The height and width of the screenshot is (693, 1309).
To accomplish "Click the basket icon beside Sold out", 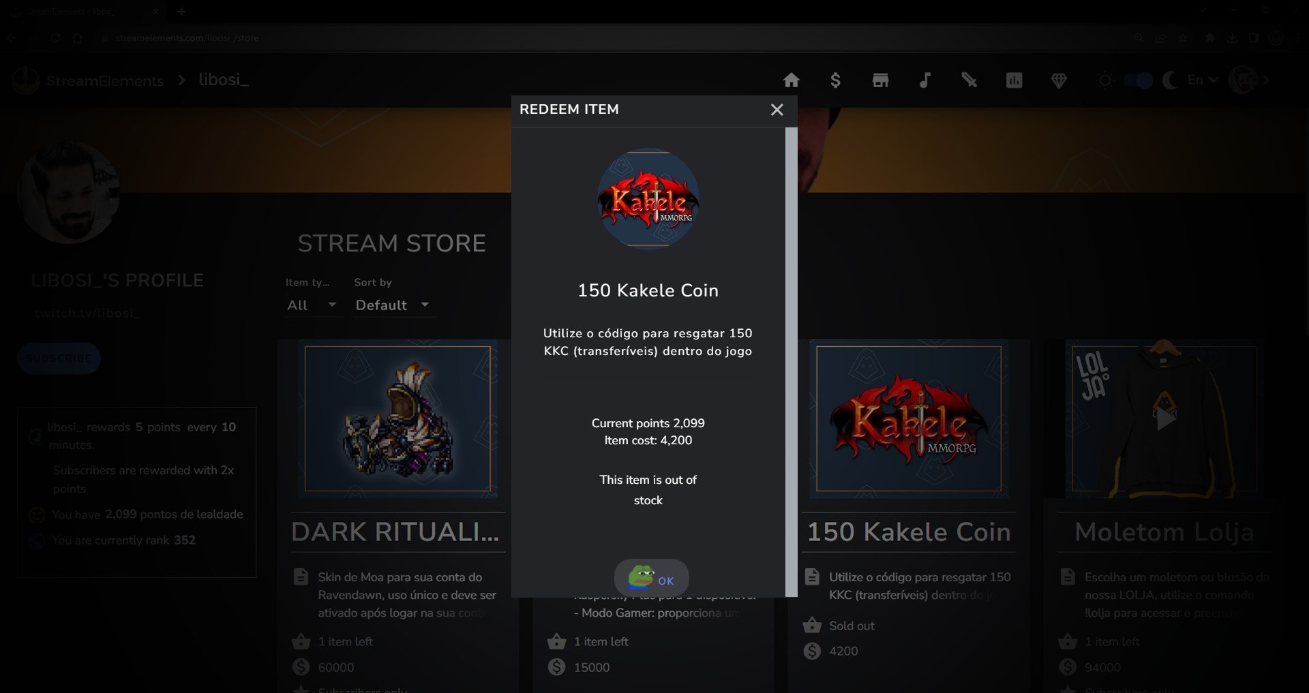I will pyautogui.click(x=812, y=625).
